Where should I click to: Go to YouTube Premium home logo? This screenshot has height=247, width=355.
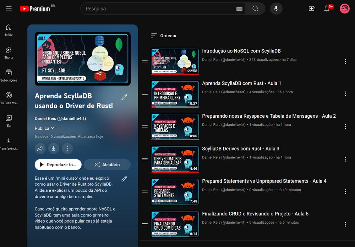click(35, 9)
